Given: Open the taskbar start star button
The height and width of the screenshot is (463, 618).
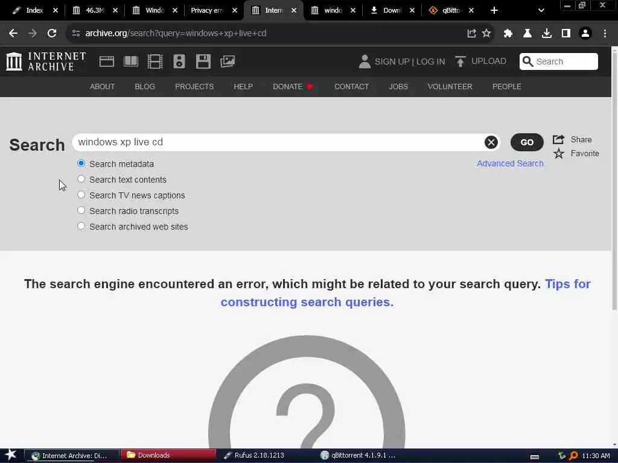Looking at the screenshot, I should pos(11,455).
